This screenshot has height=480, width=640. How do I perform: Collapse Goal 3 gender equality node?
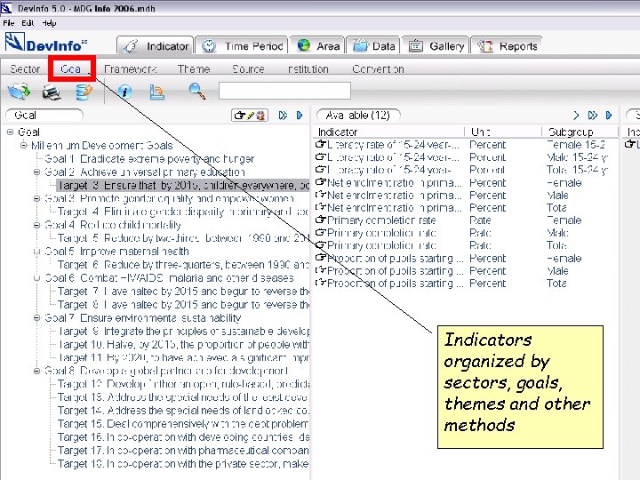tap(36, 198)
